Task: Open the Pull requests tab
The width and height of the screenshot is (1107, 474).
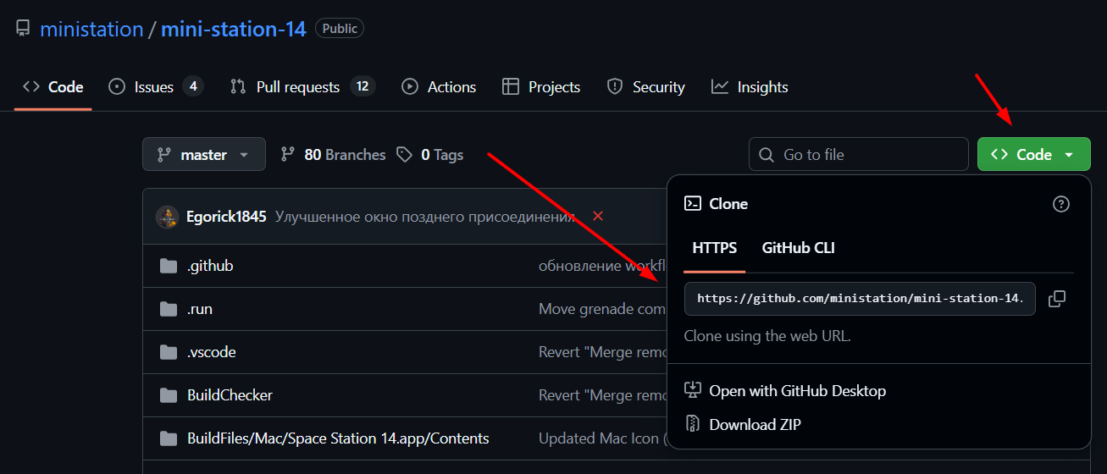Action: (302, 87)
